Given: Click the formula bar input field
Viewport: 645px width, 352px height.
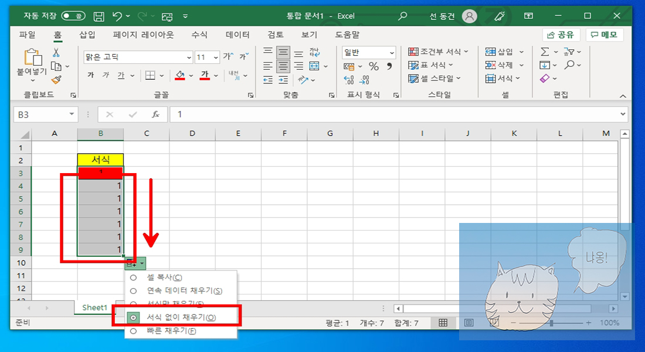Looking at the screenshot, I should pos(393,114).
